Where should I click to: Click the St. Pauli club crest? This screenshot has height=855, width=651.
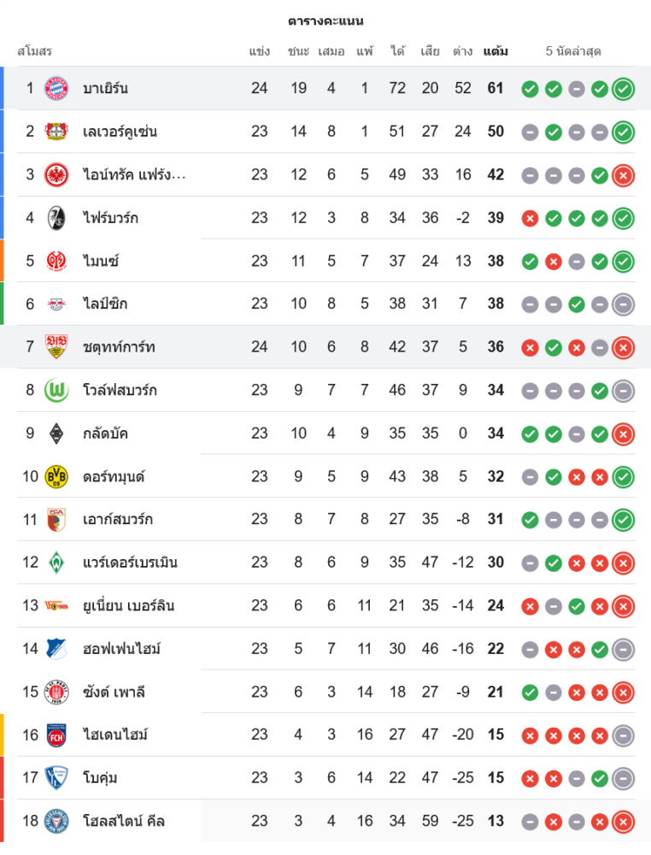[56, 693]
